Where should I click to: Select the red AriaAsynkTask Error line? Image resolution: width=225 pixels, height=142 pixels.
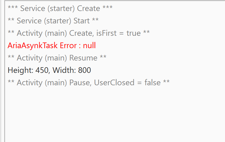click(52, 45)
